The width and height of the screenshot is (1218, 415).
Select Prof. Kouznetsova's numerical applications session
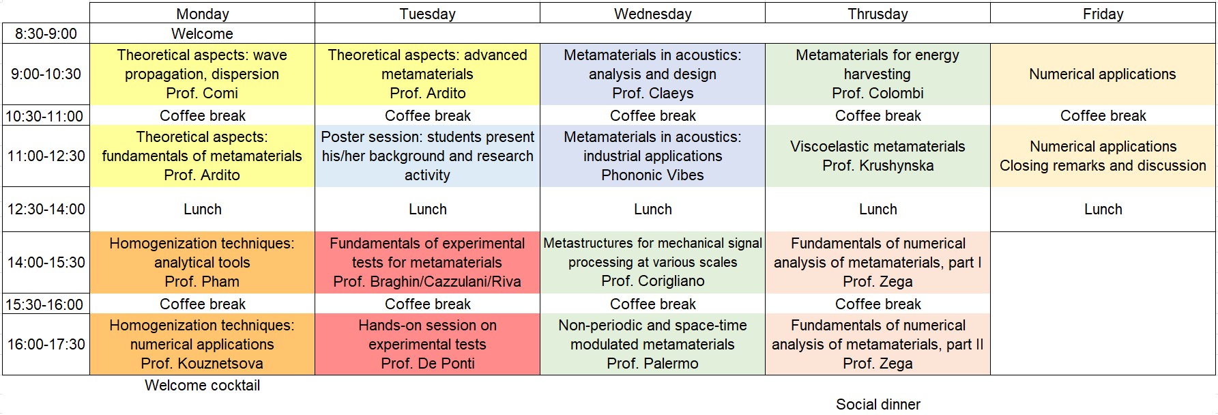coord(202,344)
